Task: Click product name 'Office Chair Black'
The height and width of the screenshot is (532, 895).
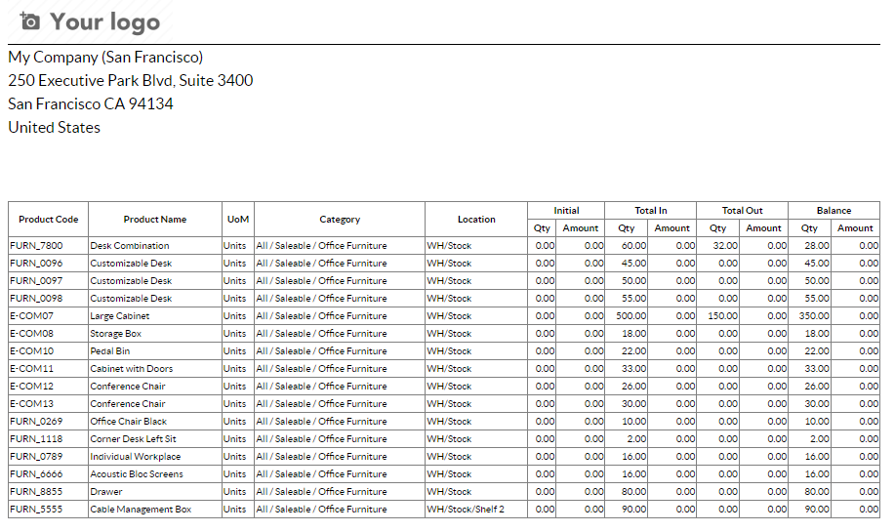Action: pyautogui.click(x=129, y=422)
